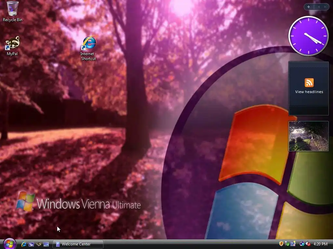
Task: Click the Switch between windows Quick Launch icon
Action: 31,244
